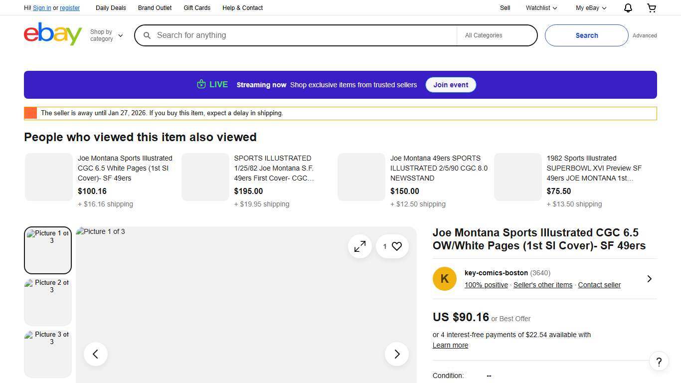The height and width of the screenshot is (383, 681).
Task: Expand the My eBay dropdown
Action: tap(590, 8)
